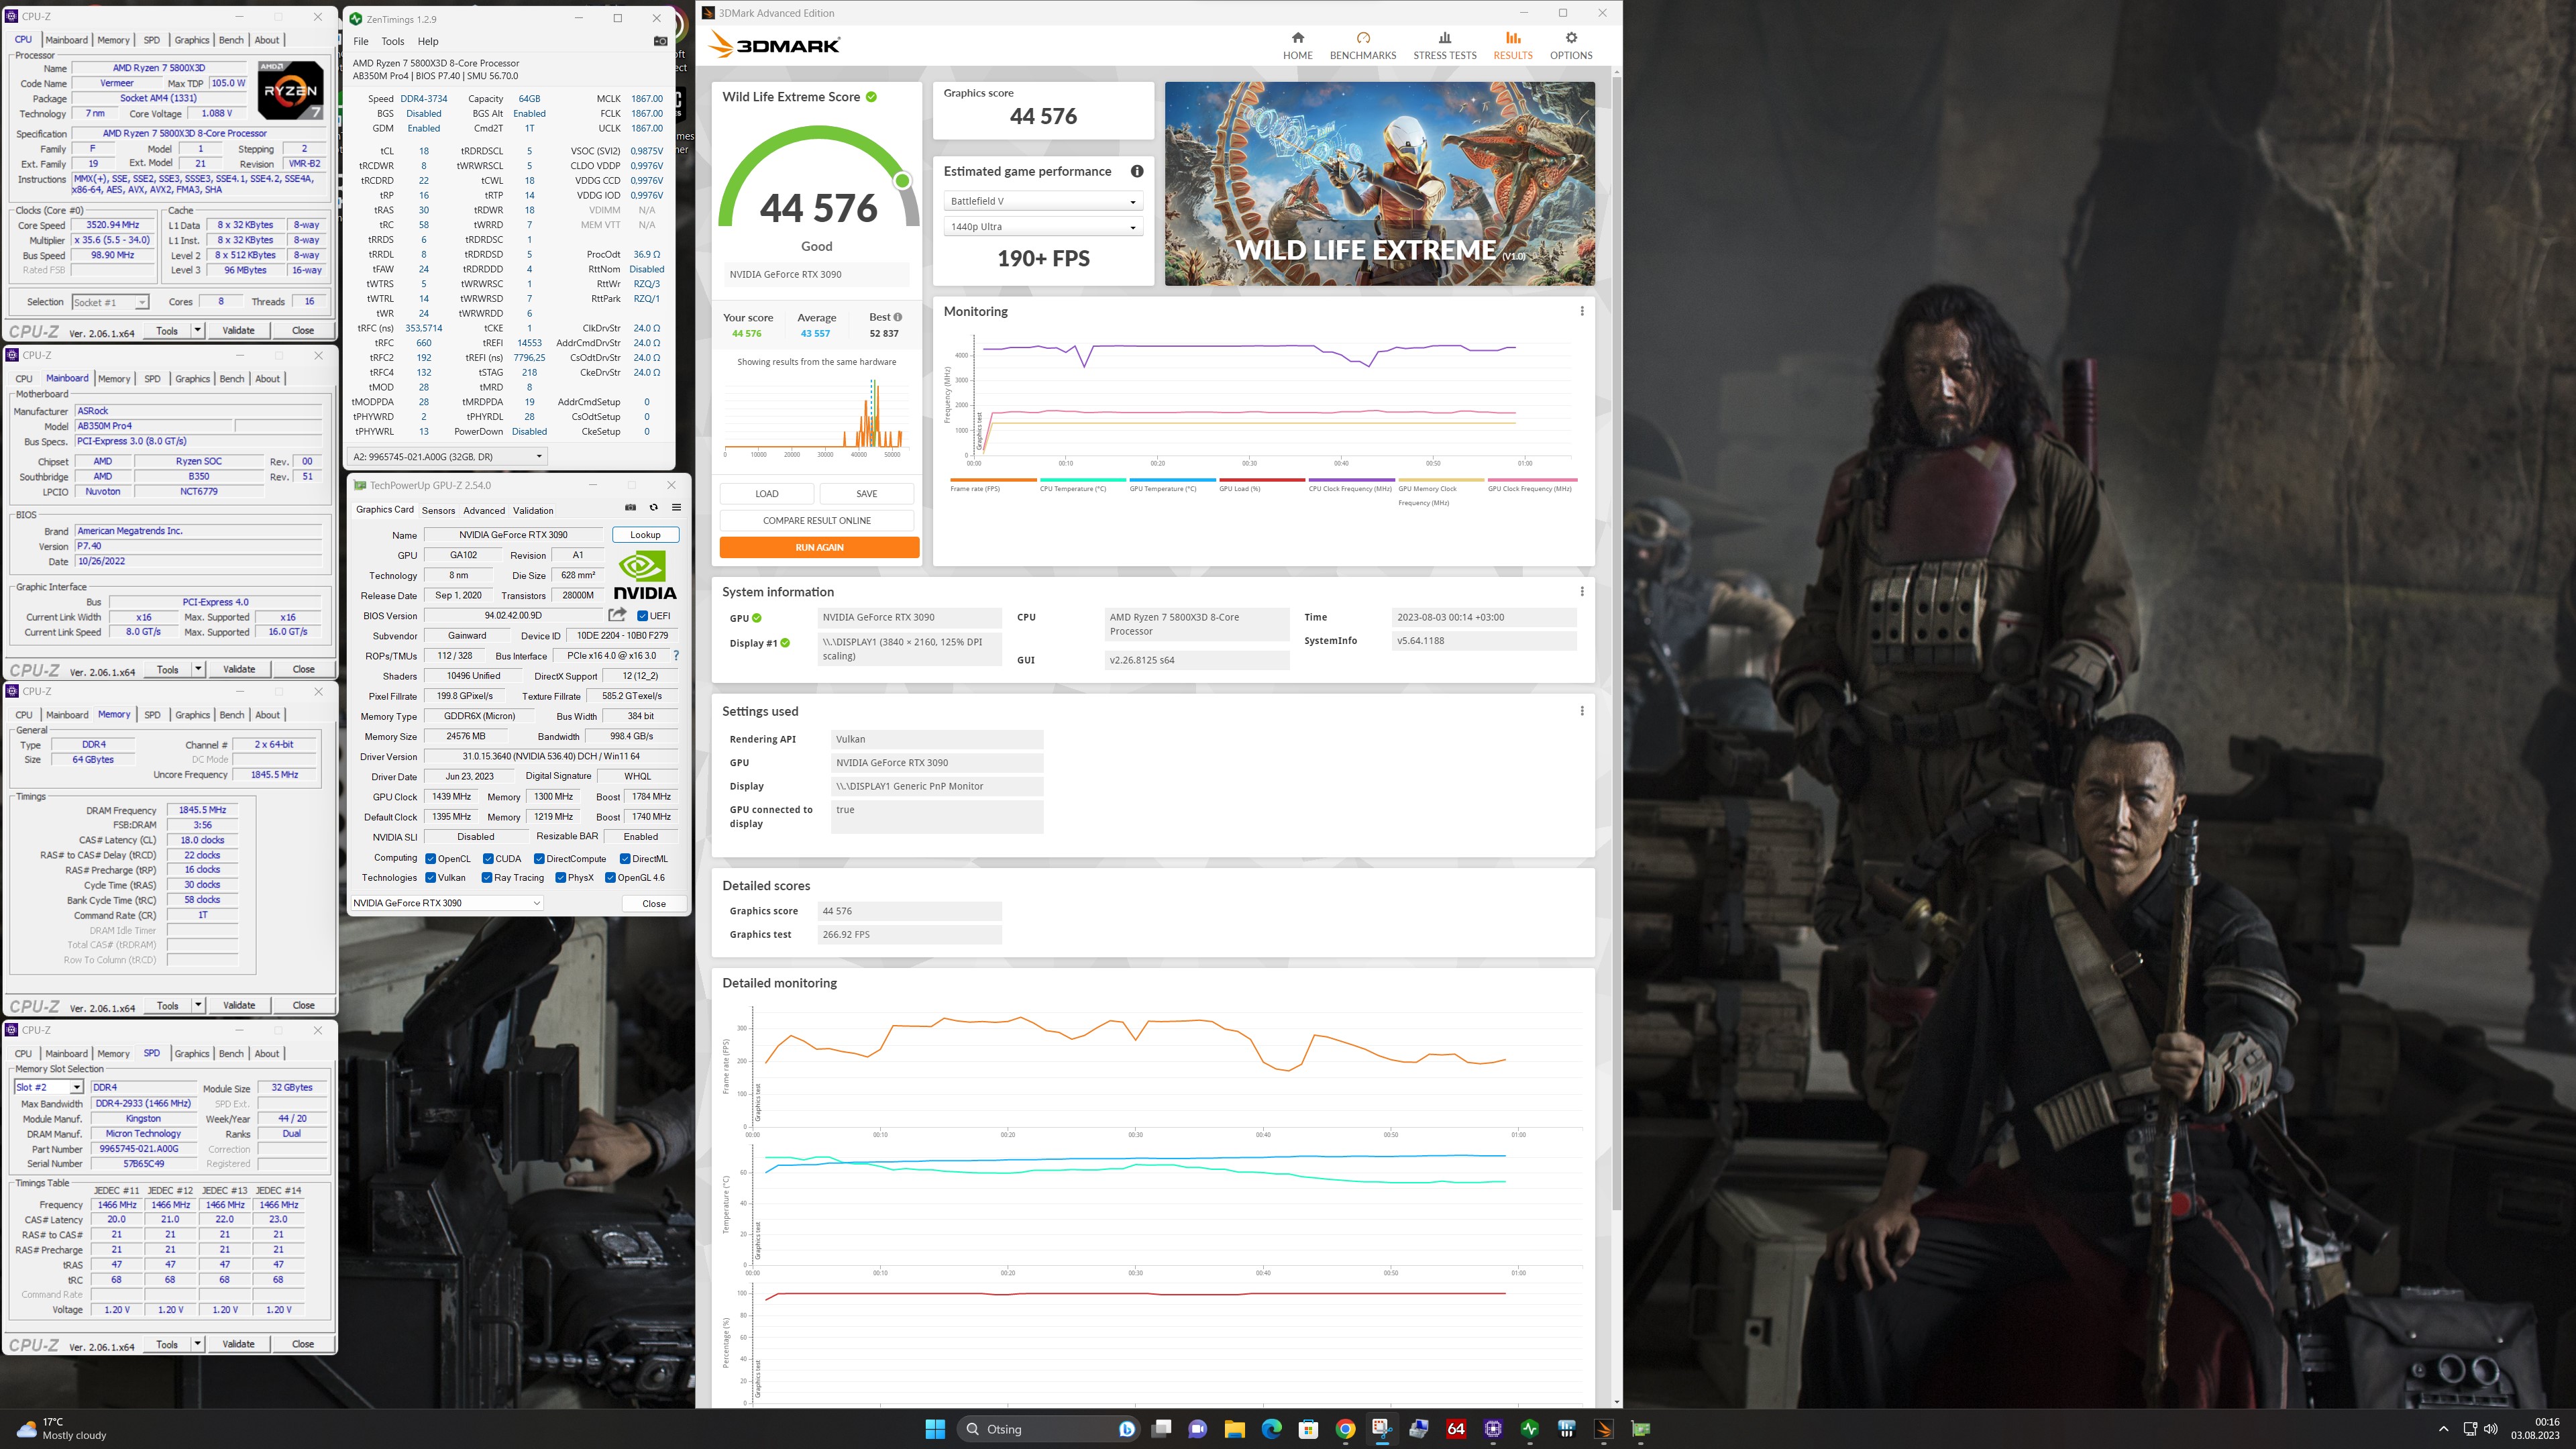Open Tools dropdown arrow in CPU-Z SPD window
Viewport: 2576px width, 1449px height.
197,1344
